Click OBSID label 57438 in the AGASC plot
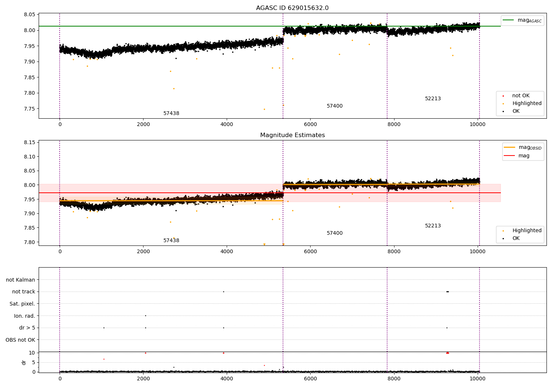The width and height of the screenshot is (552, 387). click(171, 114)
